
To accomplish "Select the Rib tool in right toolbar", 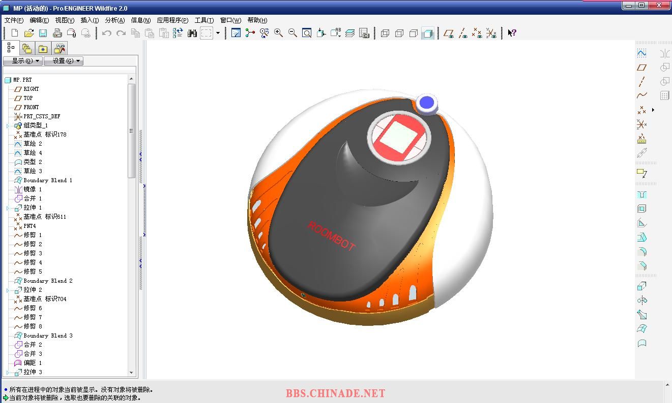I will (642, 223).
